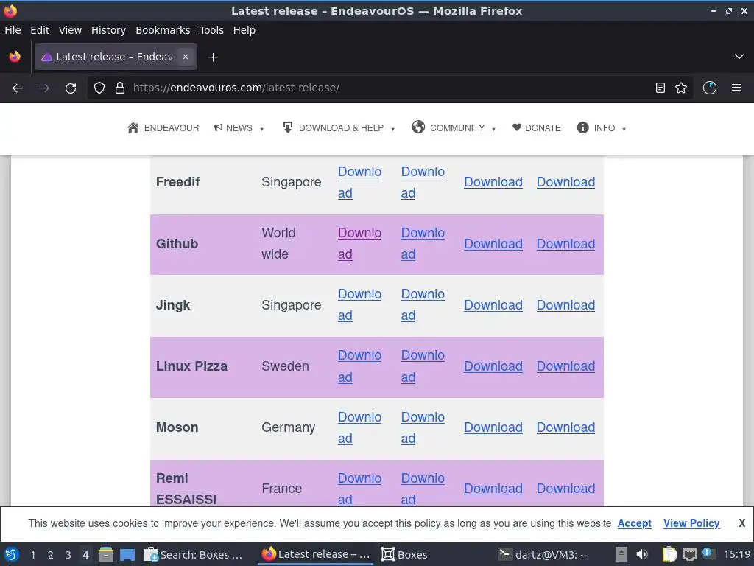Open the notifications tray icon
The image size is (754, 566).
click(x=708, y=553)
